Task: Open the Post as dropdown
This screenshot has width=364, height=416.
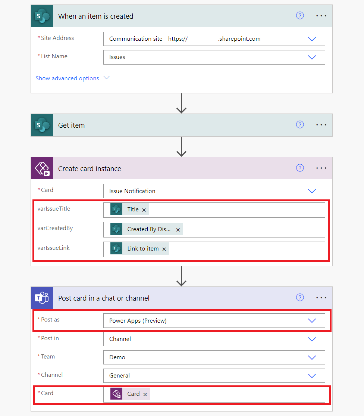Action: [x=312, y=320]
